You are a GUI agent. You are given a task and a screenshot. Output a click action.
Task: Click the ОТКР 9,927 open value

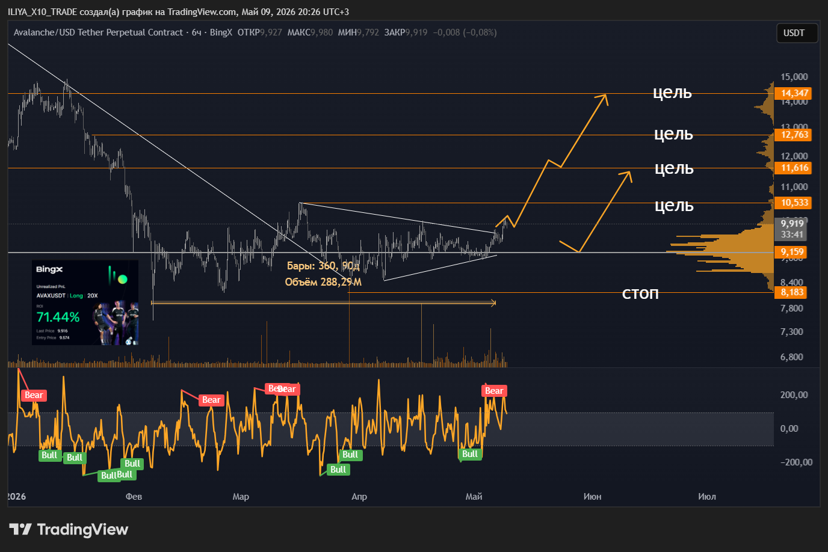(x=259, y=32)
